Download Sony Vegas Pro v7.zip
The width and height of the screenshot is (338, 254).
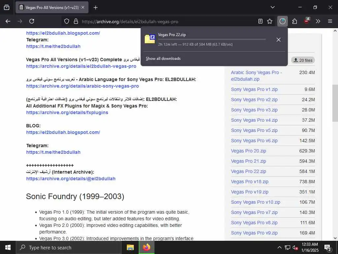coord(254,213)
